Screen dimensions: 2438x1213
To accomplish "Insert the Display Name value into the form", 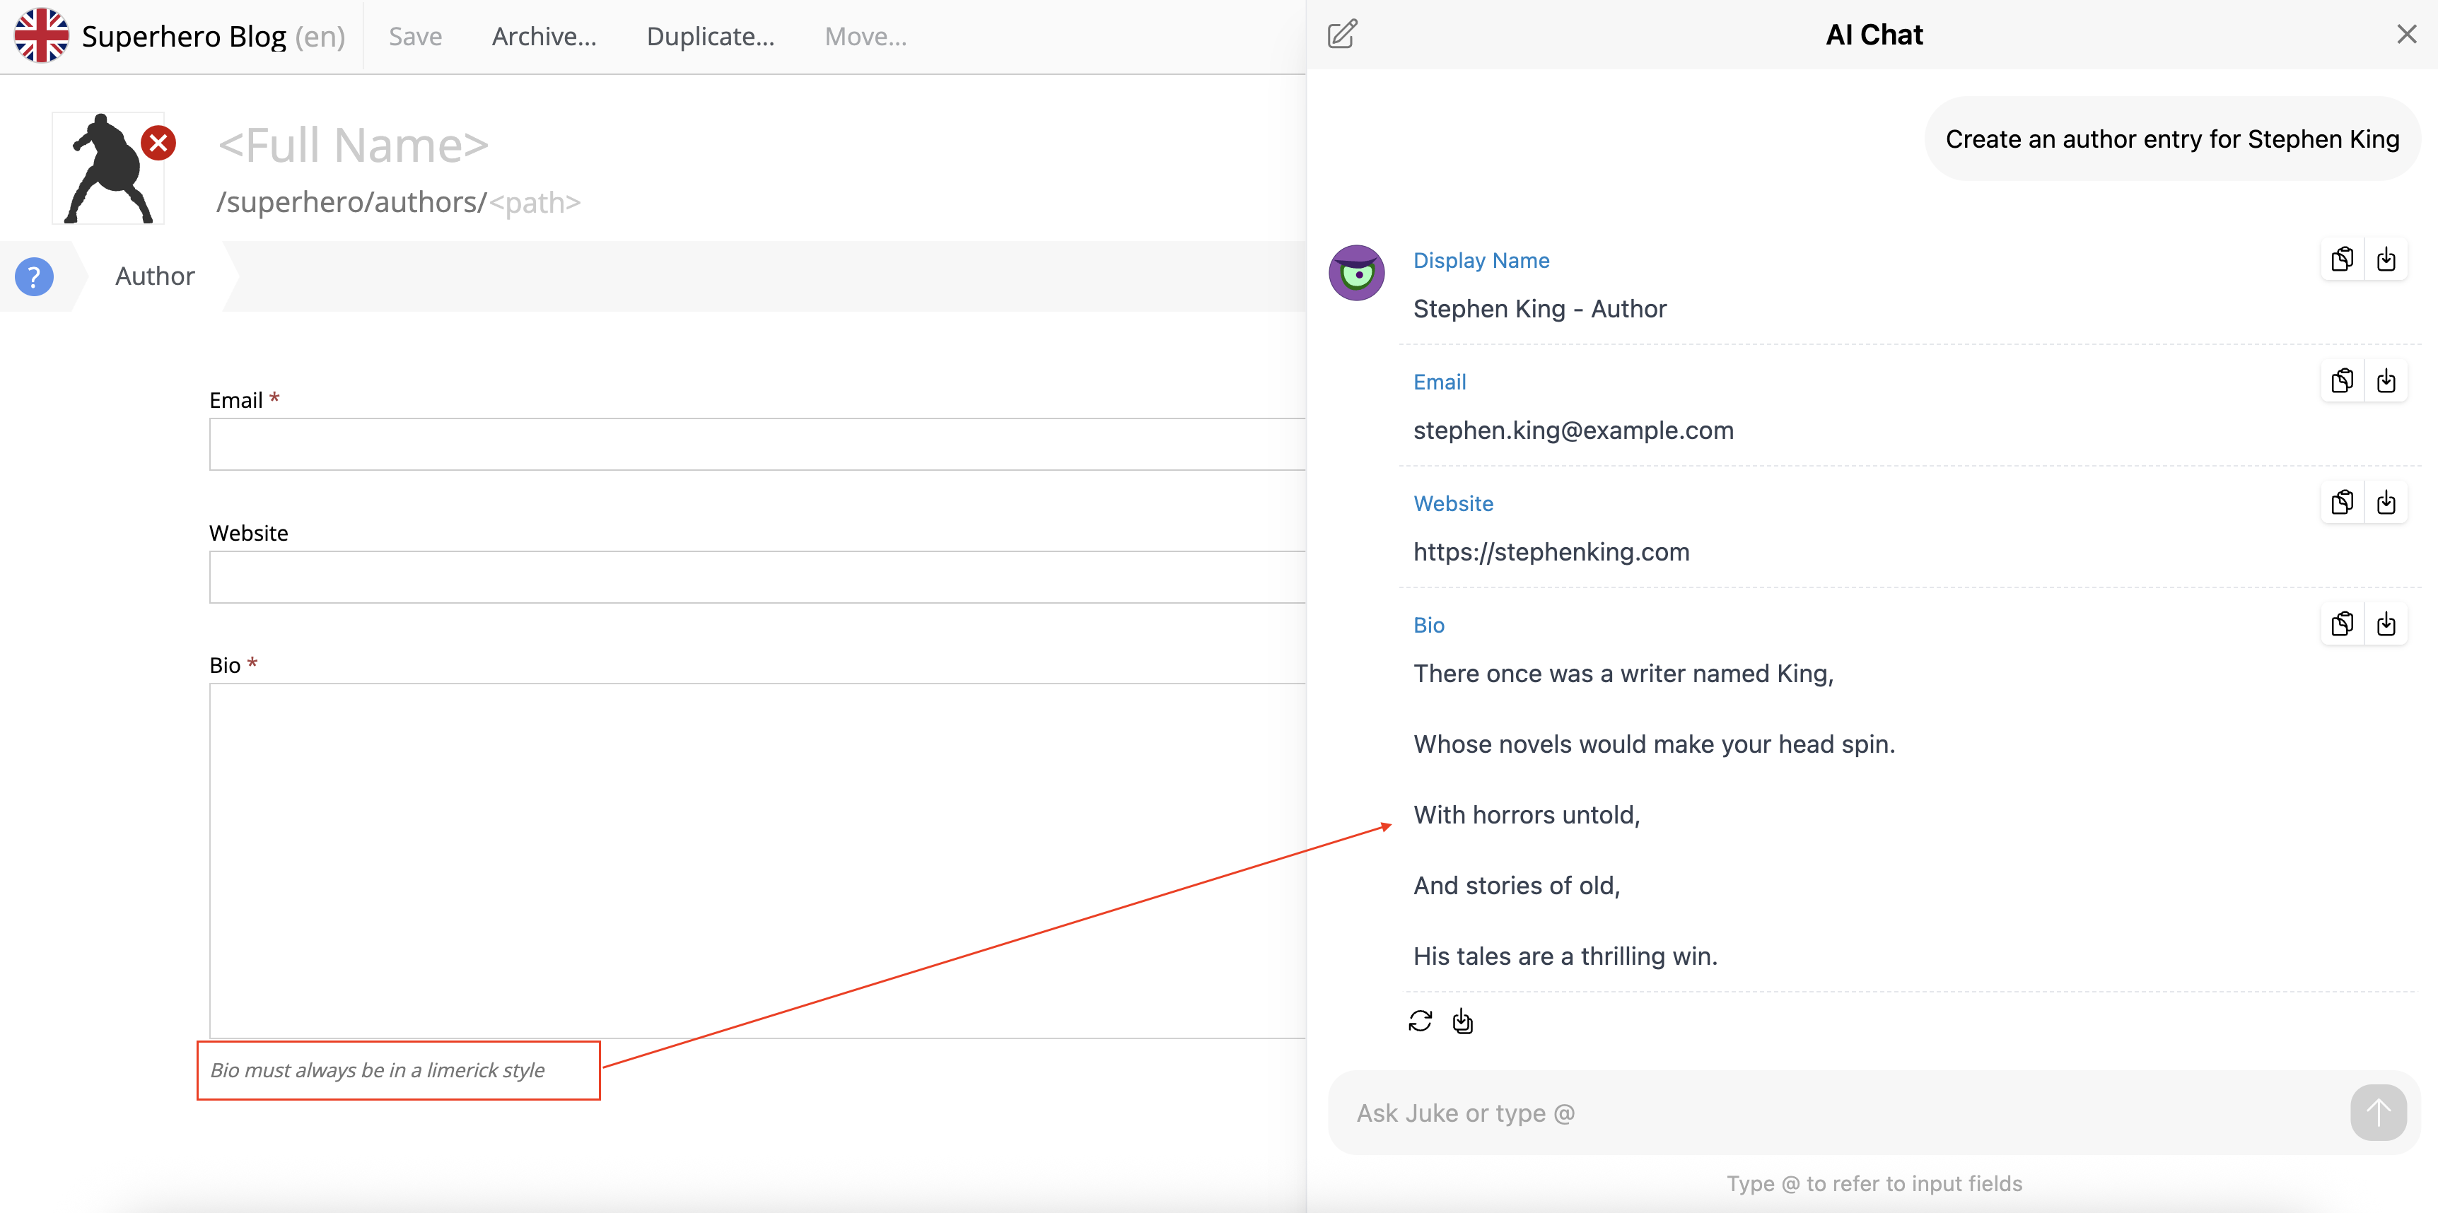I will [2386, 259].
